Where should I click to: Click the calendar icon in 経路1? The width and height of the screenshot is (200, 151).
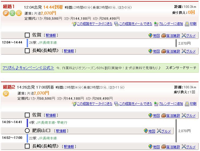coord(156,24)
